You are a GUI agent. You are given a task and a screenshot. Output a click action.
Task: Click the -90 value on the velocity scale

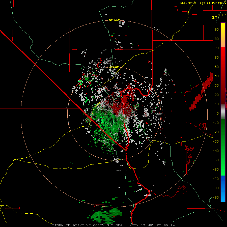(216, 197)
